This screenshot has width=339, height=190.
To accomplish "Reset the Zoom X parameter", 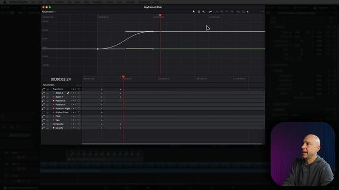I will (79, 93).
